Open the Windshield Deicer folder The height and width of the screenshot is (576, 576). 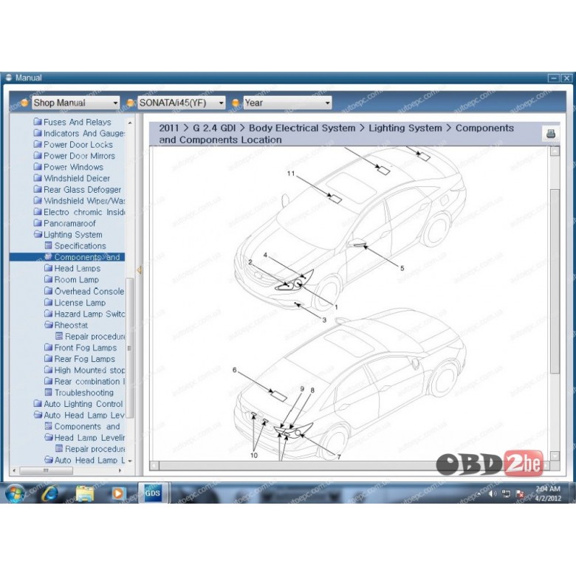(x=72, y=178)
